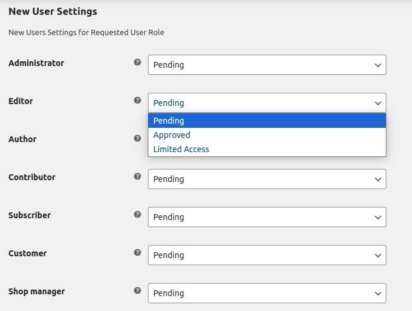Click the chevron arrow on Editor dropdown

point(378,103)
